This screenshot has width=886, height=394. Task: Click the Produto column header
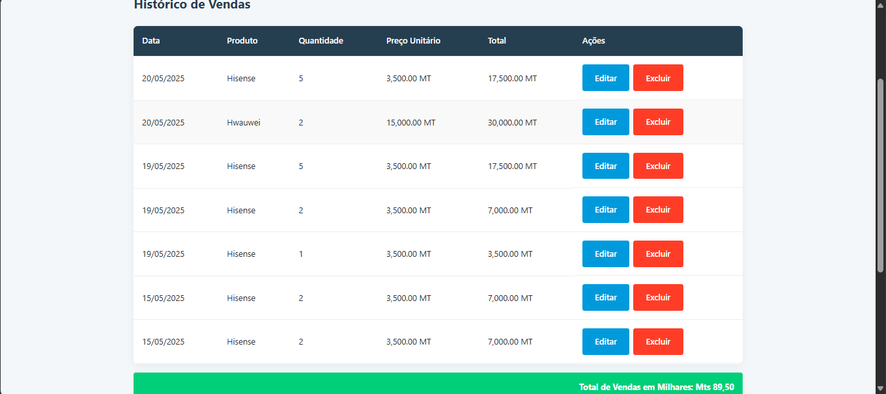tap(242, 41)
